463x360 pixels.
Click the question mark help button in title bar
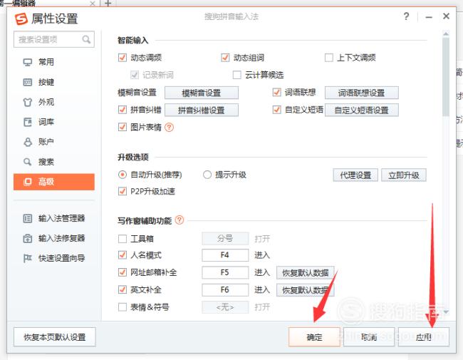click(x=406, y=16)
